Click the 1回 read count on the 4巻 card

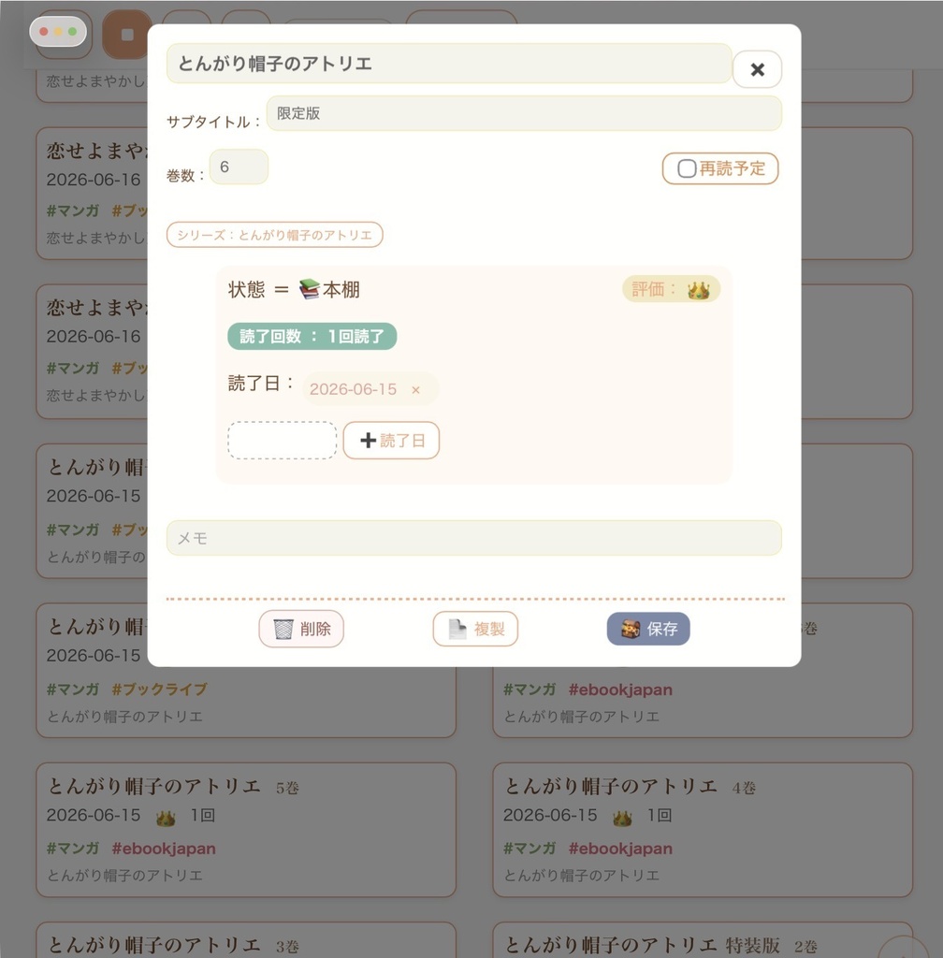tap(660, 816)
